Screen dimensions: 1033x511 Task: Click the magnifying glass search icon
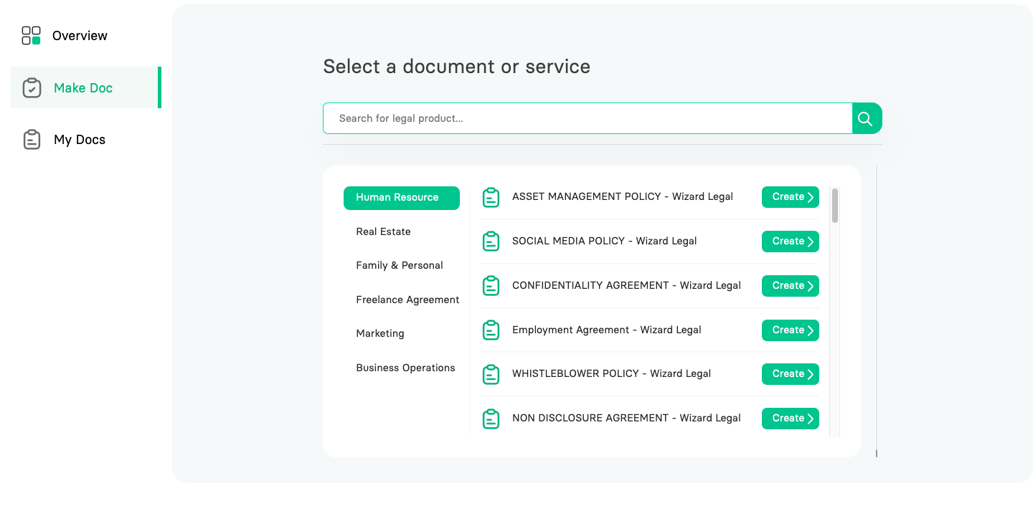(x=866, y=119)
